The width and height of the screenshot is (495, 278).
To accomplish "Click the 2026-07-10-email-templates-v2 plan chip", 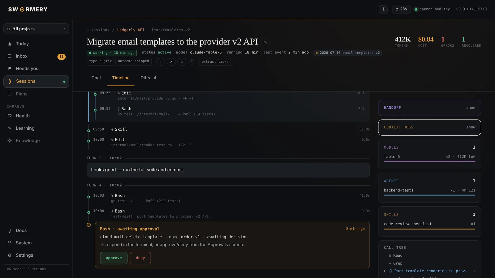I will (348, 53).
